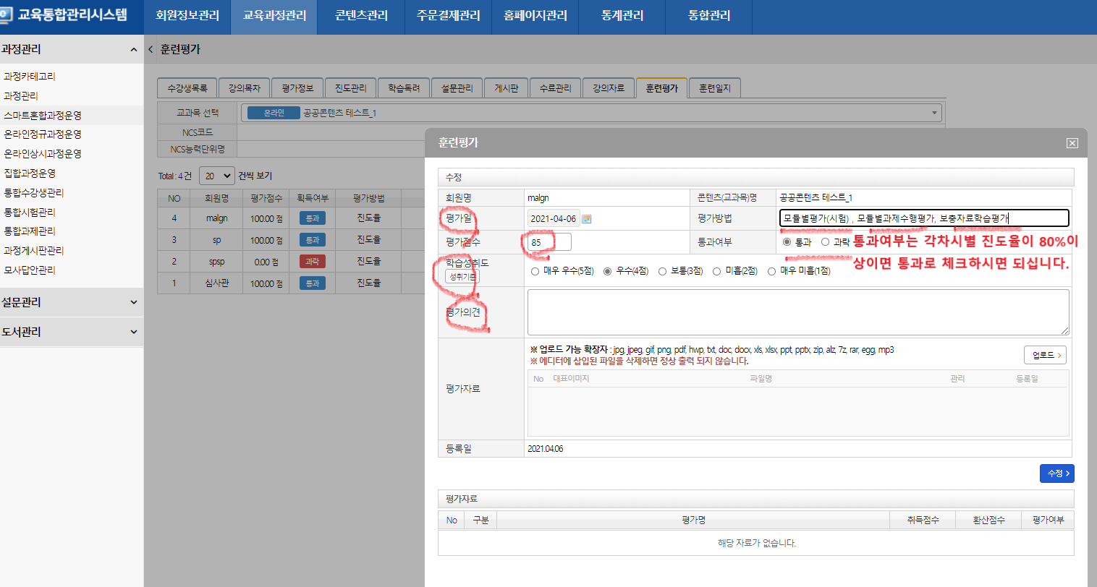The width and height of the screenshot is (1097, 587).
Task: Open the 20 건씩 보기 page size dropdown
Action: pos(216,176)
